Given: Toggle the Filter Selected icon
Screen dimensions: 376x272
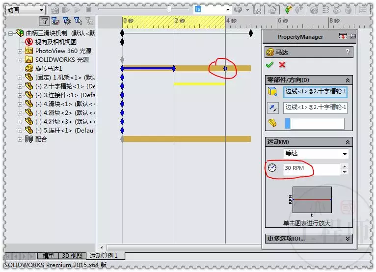Looking at the screenshot, I should click(78, 21).
